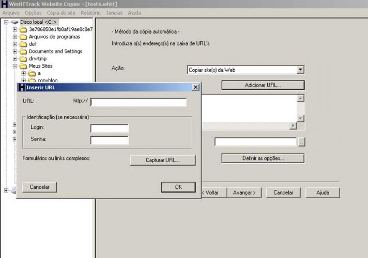
Task: Select the Disco local <C:> tree label
Action: tap(38, 22)
